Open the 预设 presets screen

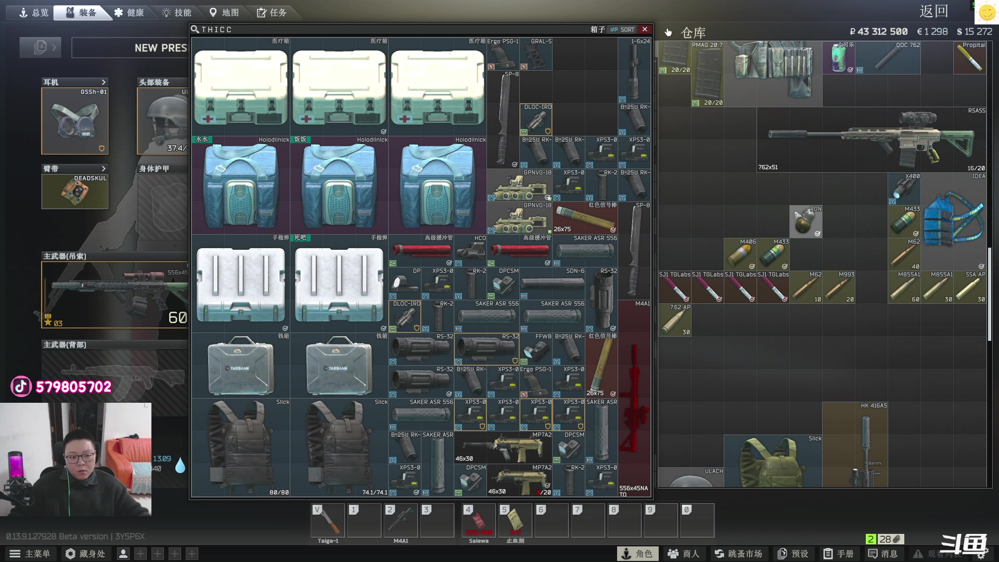pos(793,554)
